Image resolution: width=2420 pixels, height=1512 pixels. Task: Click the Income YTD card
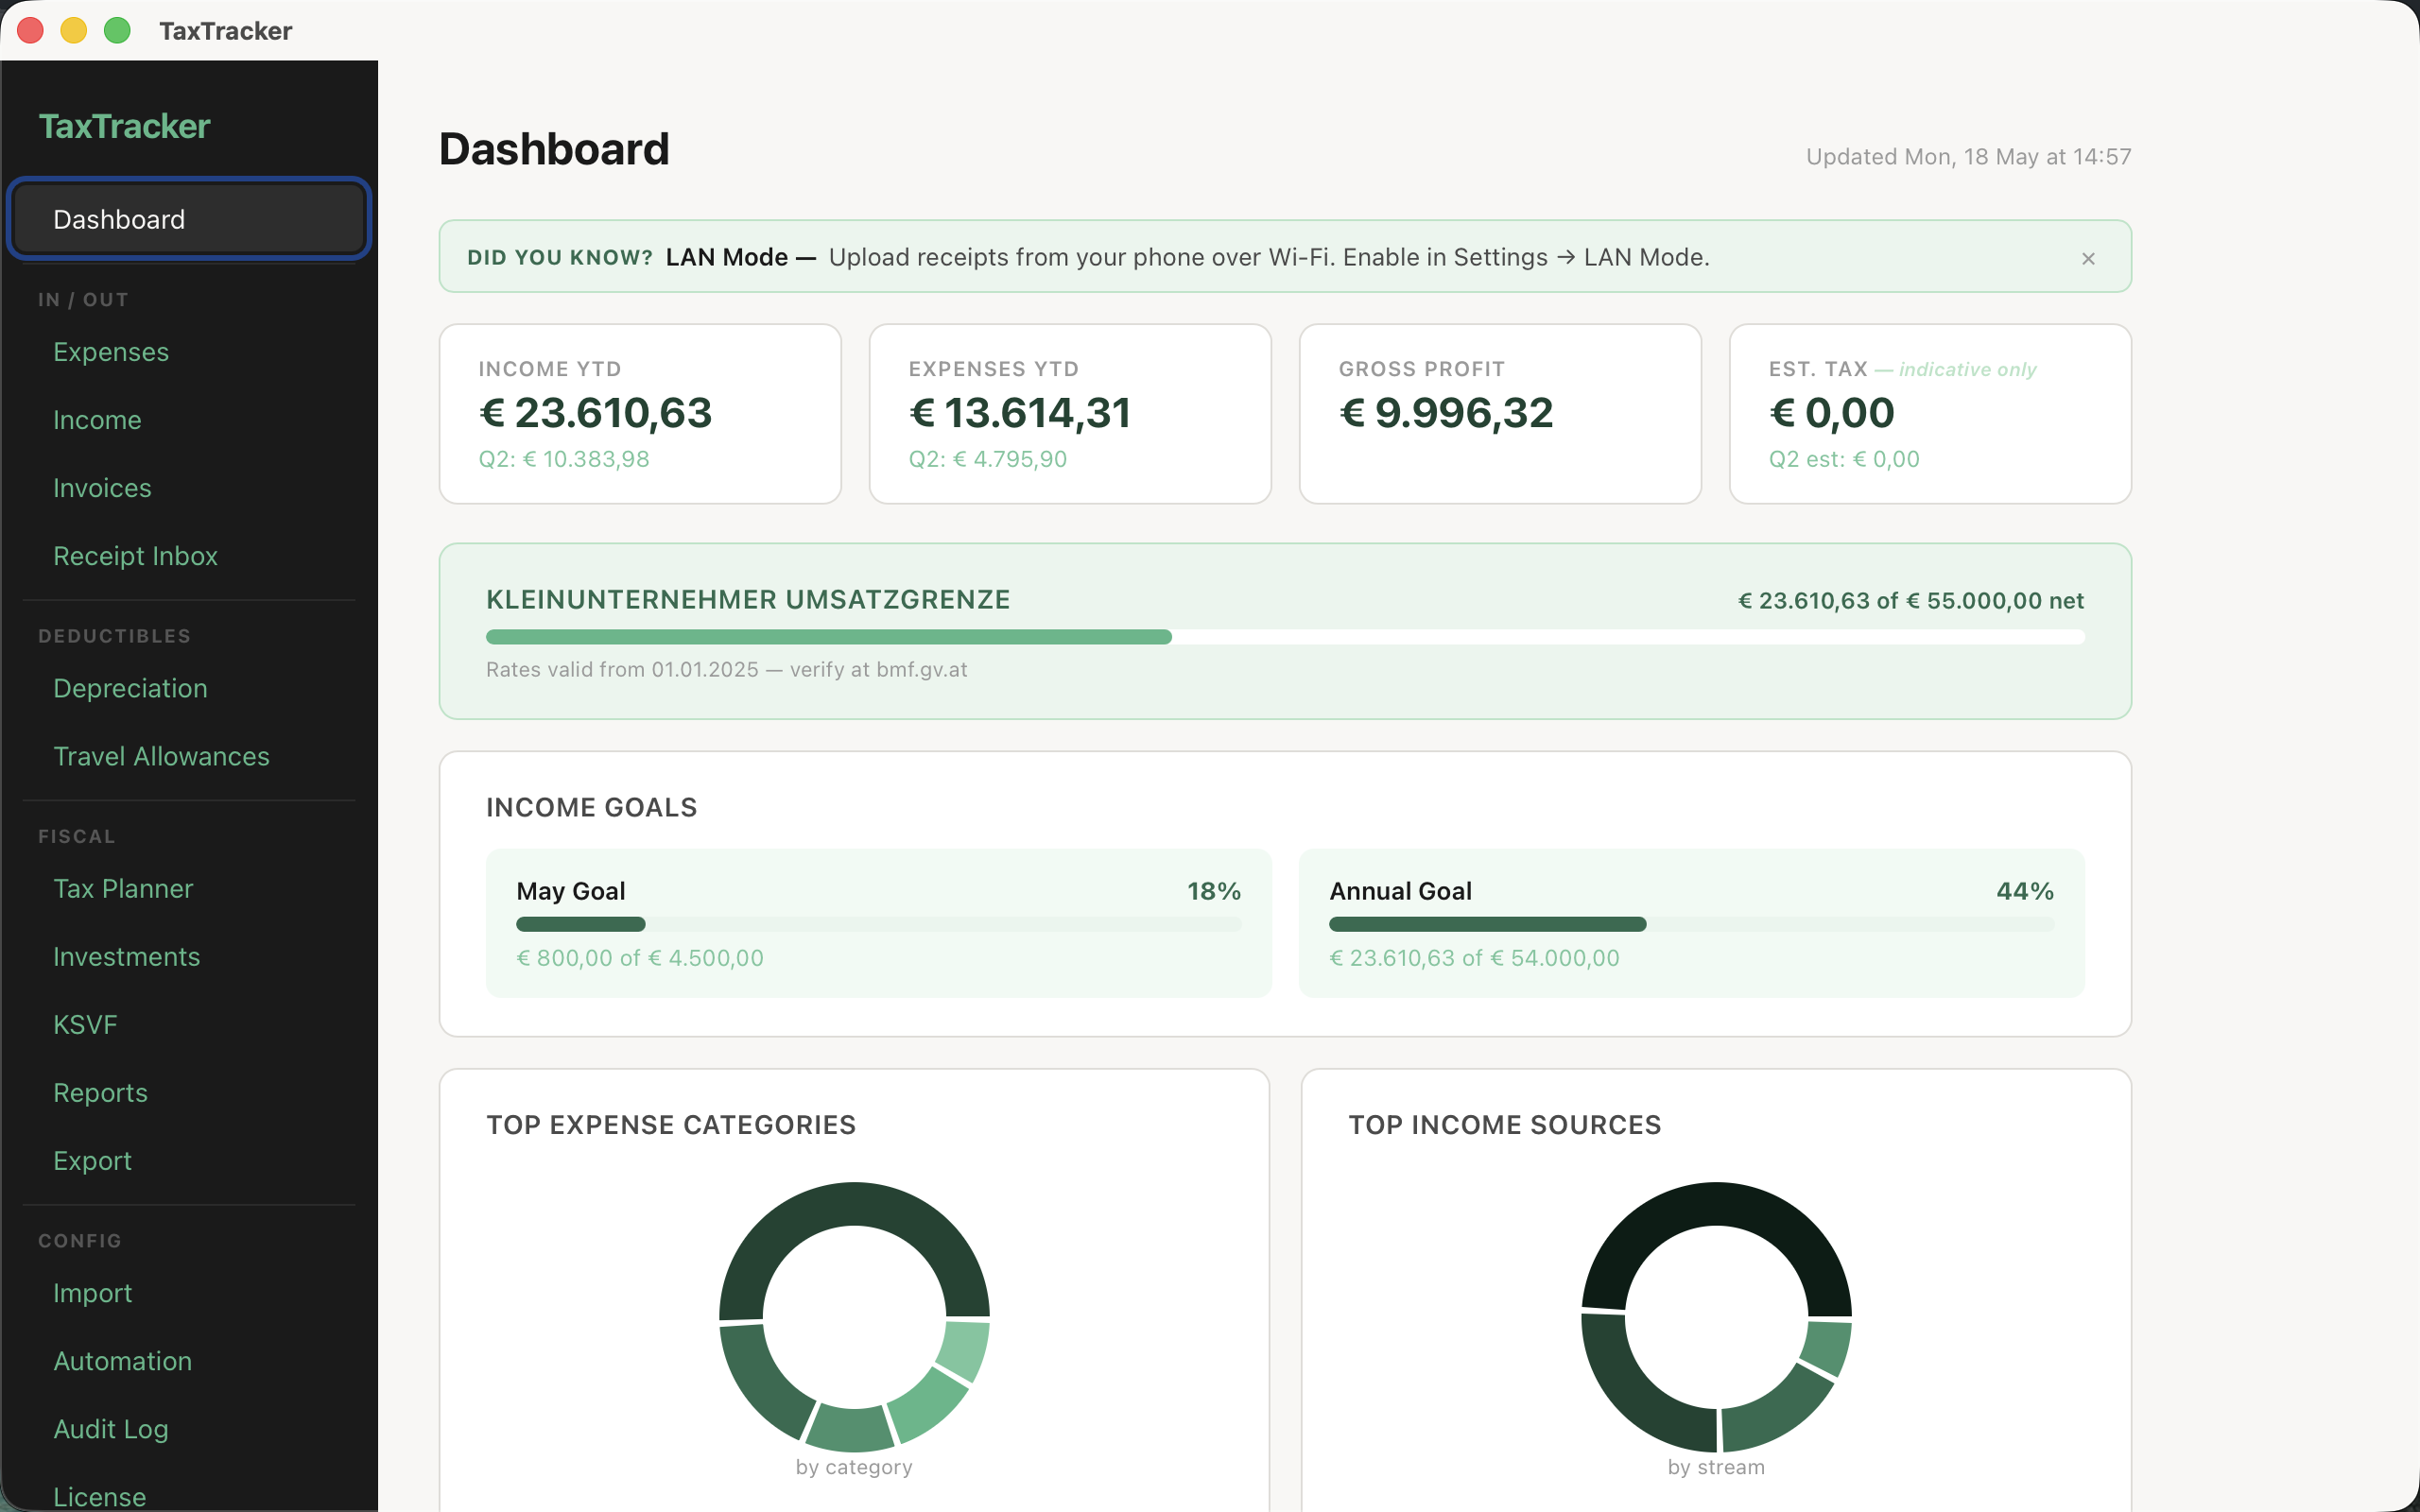coord(640,414)
